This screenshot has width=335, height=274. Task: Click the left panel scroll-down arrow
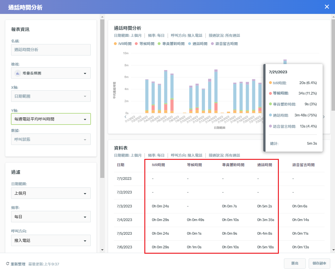[x=102, y=250]
